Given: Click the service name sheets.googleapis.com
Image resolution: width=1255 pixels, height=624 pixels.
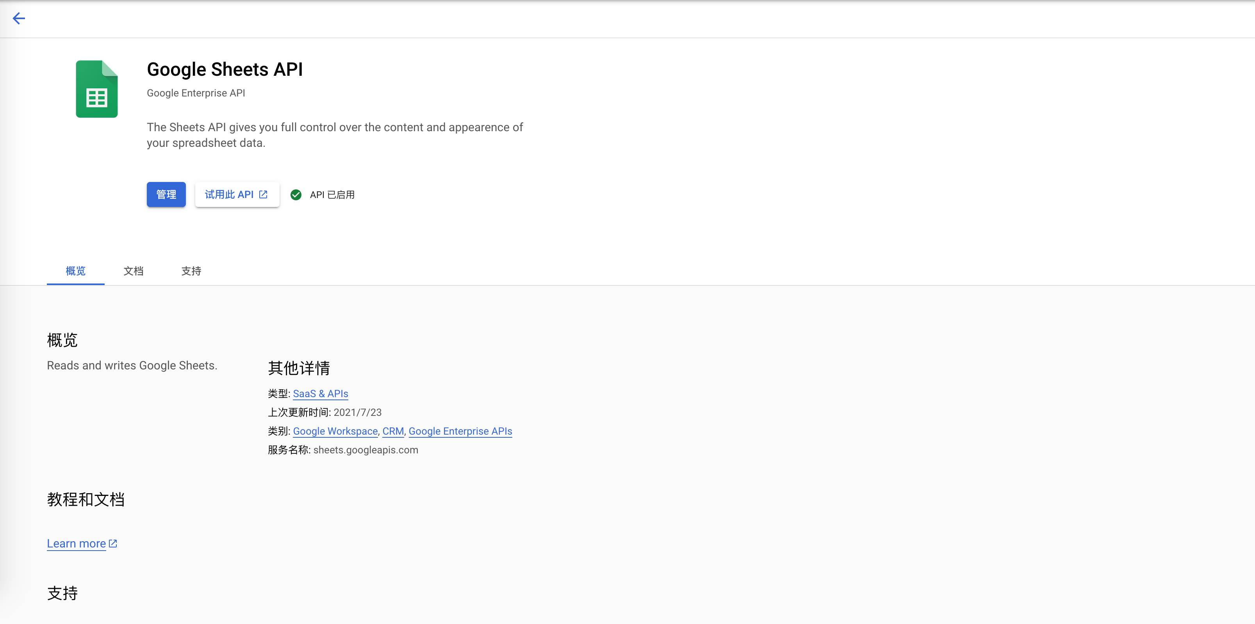Looking at the screenshot, I should [x=365, y=449].
